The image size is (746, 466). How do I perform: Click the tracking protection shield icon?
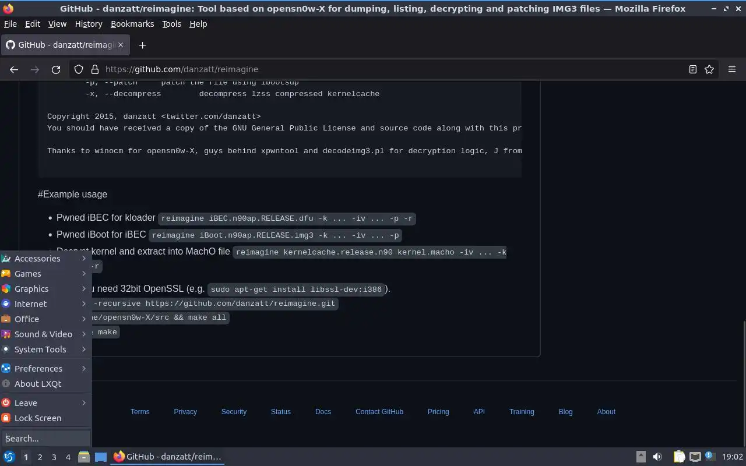click(79, 69)
